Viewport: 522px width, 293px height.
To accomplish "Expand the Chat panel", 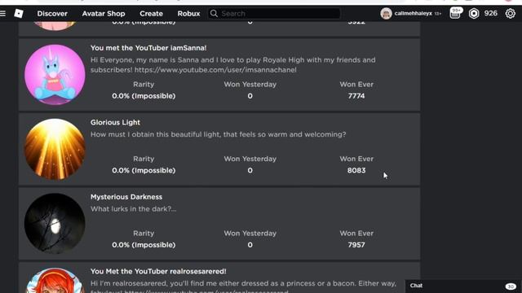I will click(463, 286).
